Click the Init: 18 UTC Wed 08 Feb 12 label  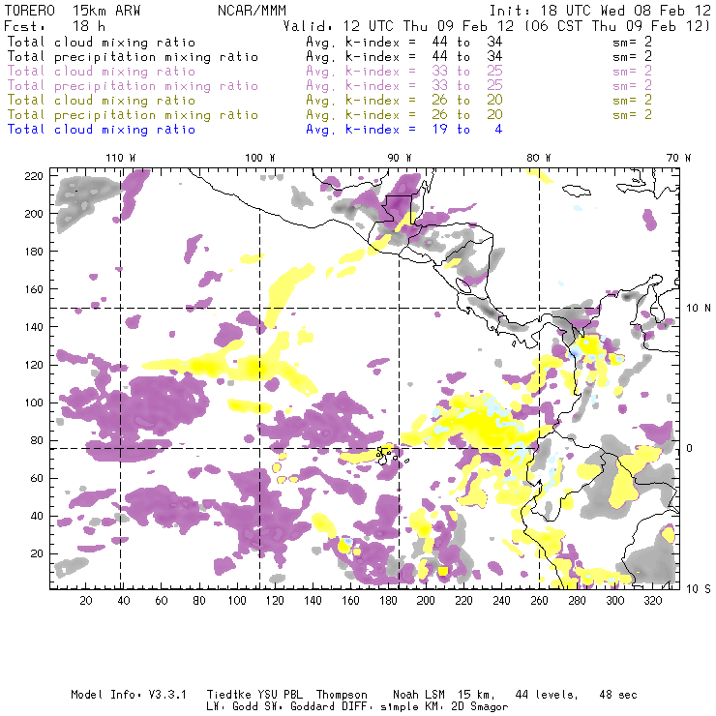click(x=600, y=11)
